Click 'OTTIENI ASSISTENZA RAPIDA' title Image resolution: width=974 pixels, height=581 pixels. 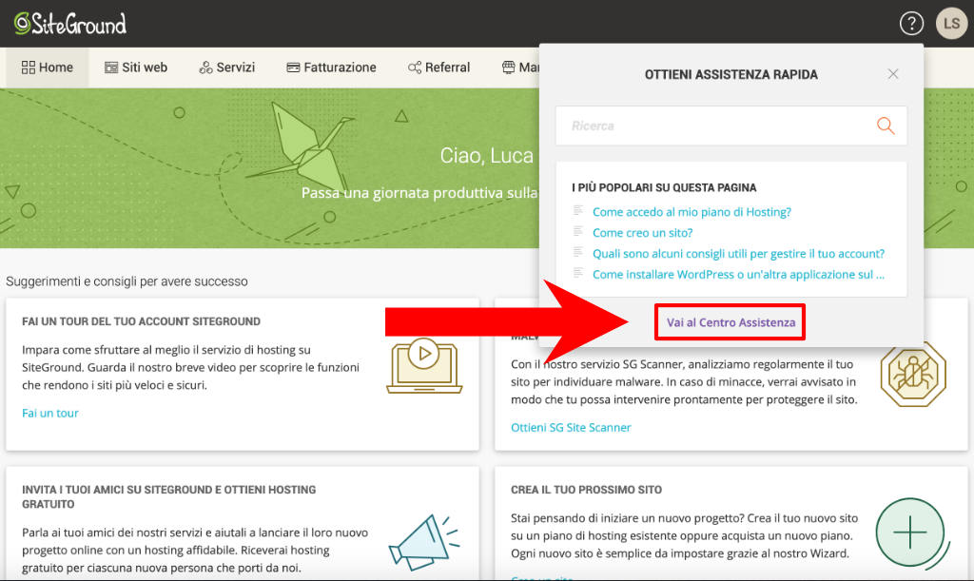click(731, 74)
